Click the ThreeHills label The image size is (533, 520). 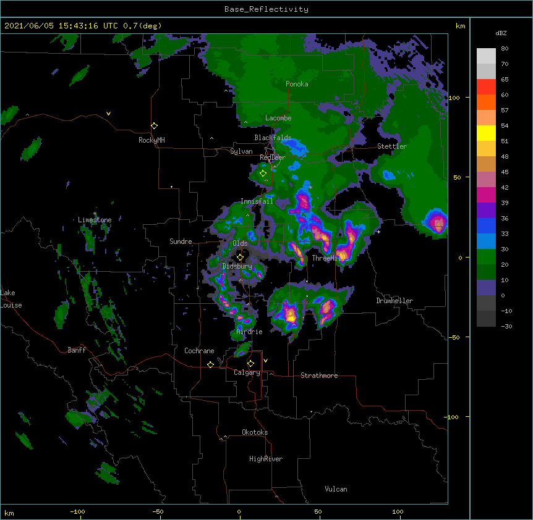[x=330, y=258]
